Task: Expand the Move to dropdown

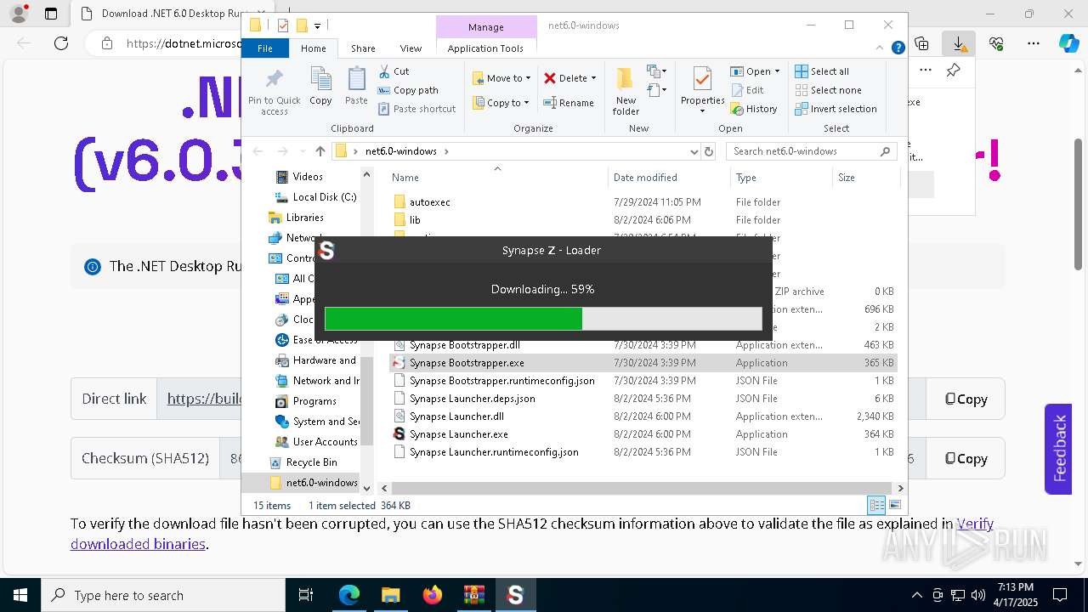Action: click(x=528, y=78)
